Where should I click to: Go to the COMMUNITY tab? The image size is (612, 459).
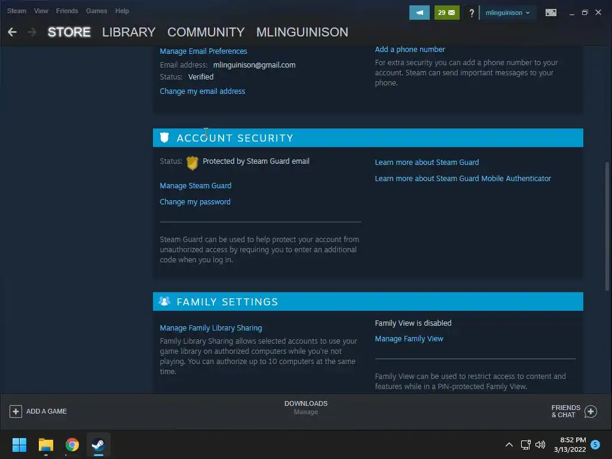[x=206, y=32]
